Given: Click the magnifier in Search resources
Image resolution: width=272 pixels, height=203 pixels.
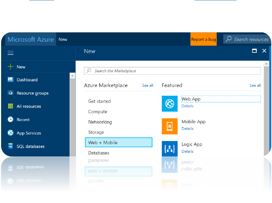Looking at the screenshot, I should pos(229,39).
